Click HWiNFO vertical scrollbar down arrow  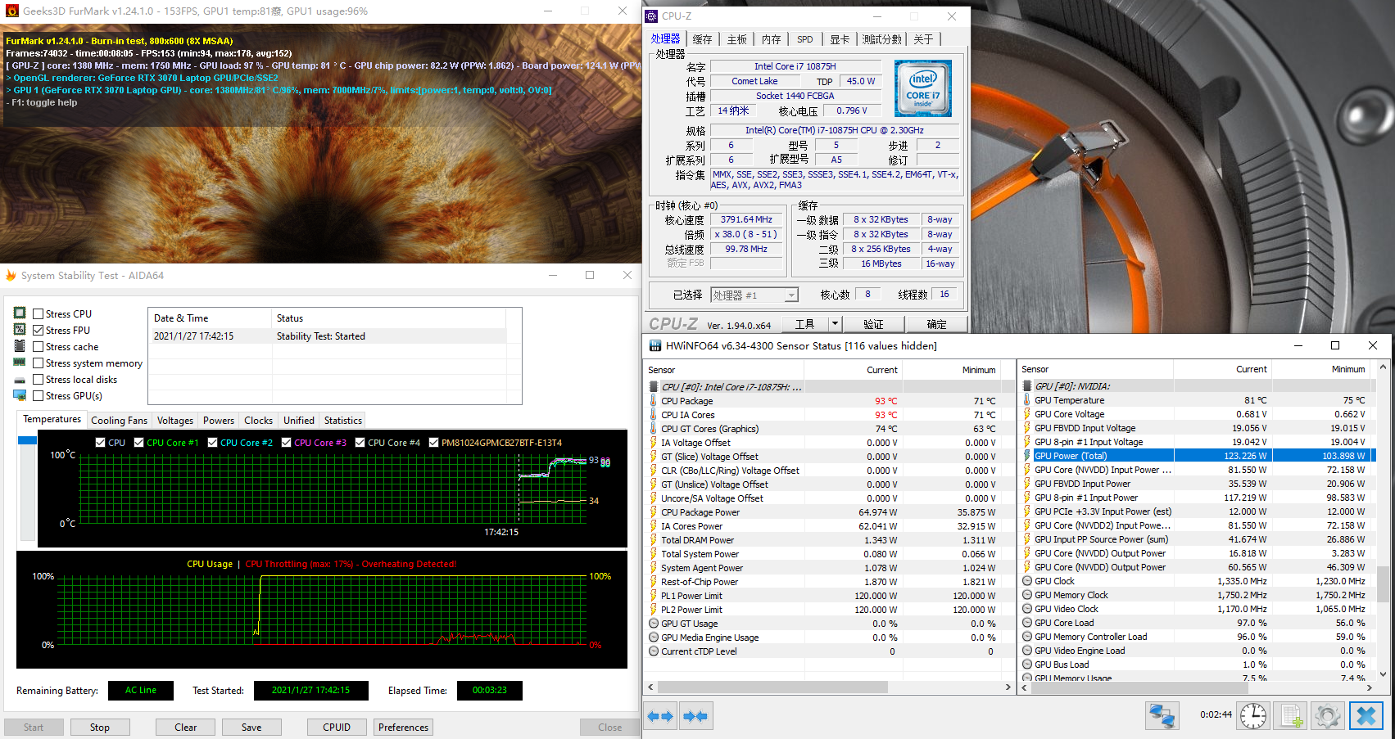(x=1383, y=674)
